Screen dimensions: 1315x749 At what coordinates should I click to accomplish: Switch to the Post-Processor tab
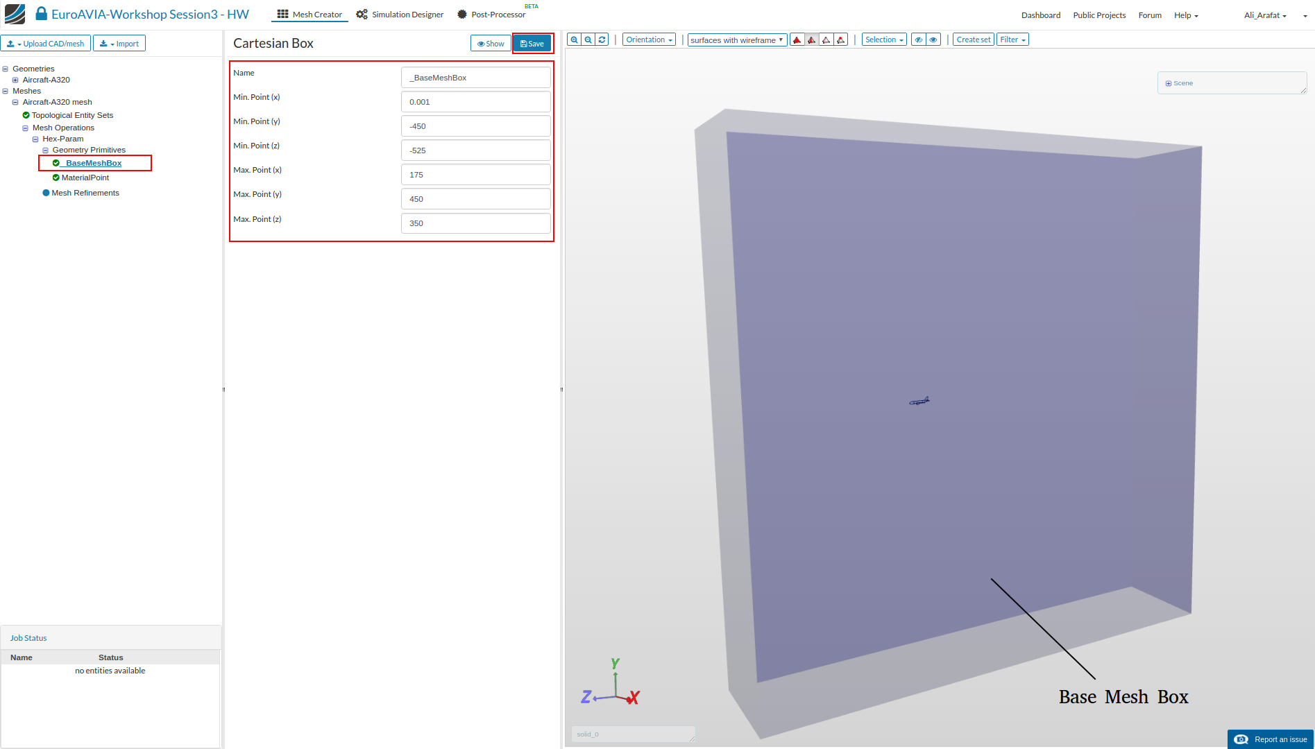pyautogui.click(x=491, y=15)
